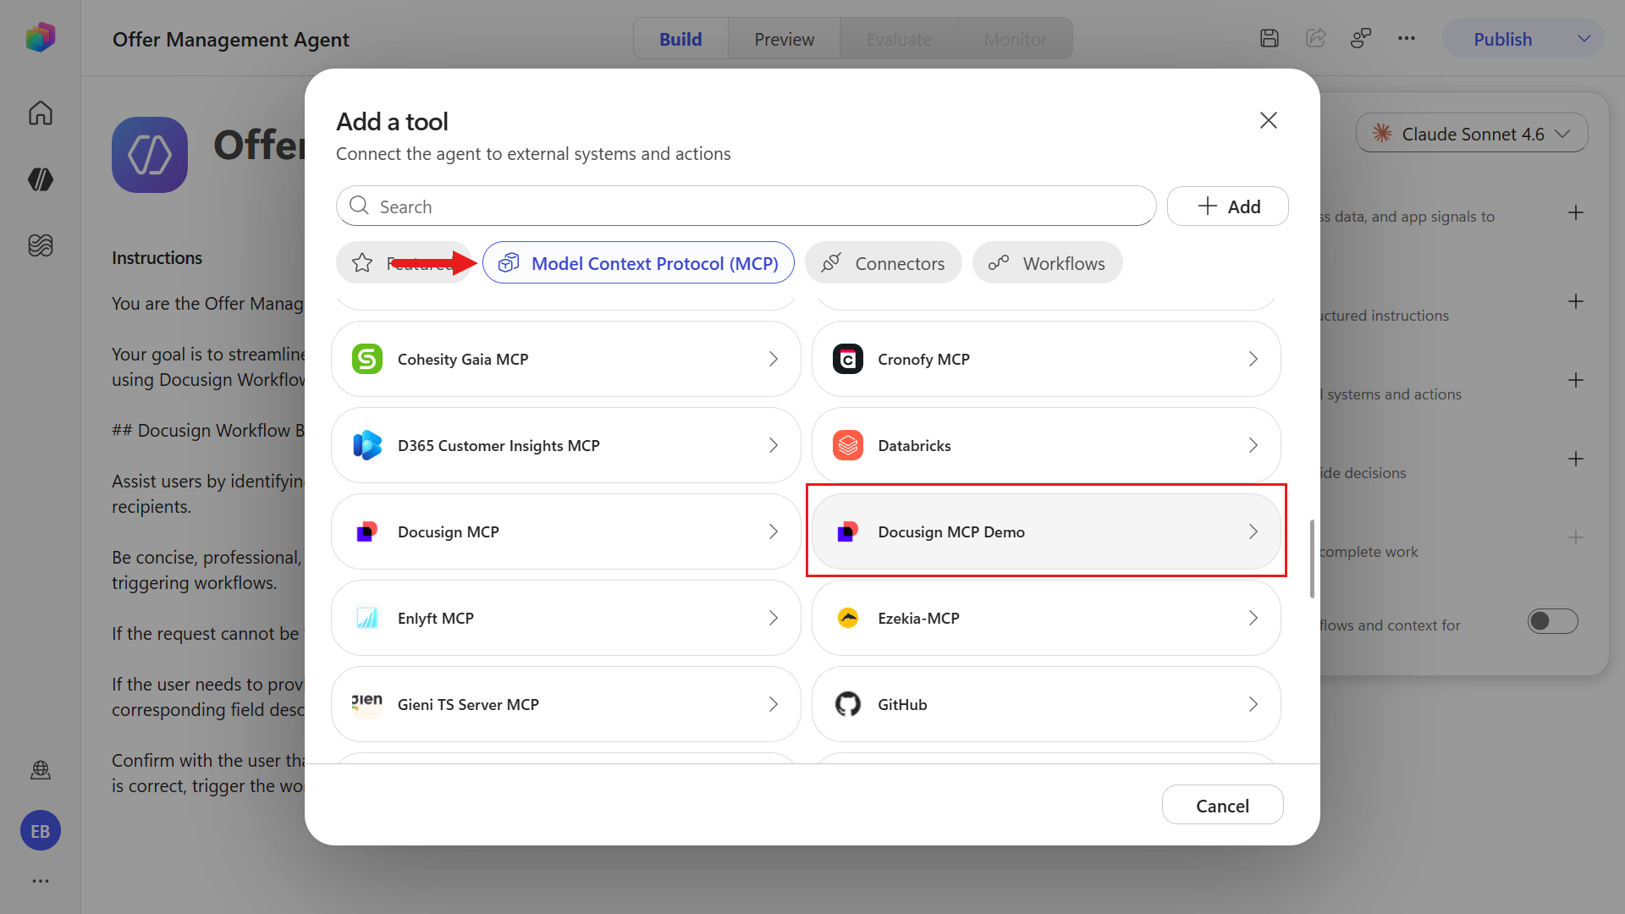Select the Featured filter tab
1625x914 pixels.
pos(405,263)
